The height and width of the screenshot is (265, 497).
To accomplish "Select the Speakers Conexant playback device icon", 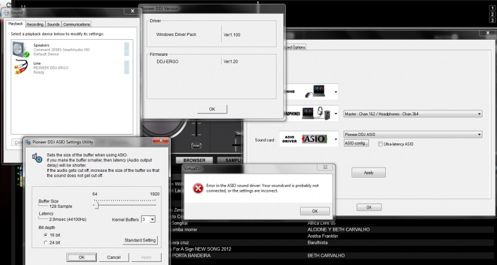I will tap(21, 50).
